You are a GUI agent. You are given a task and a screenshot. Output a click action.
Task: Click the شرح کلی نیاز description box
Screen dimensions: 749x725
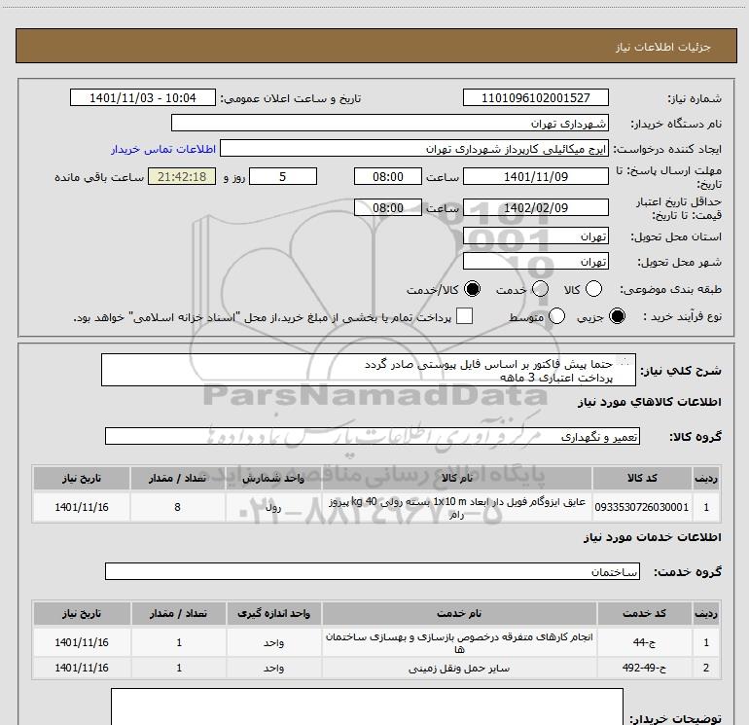tap(369, 370)
